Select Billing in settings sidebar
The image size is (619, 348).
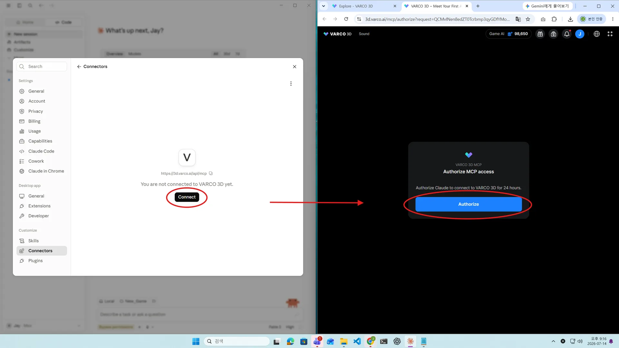point(42,121)
